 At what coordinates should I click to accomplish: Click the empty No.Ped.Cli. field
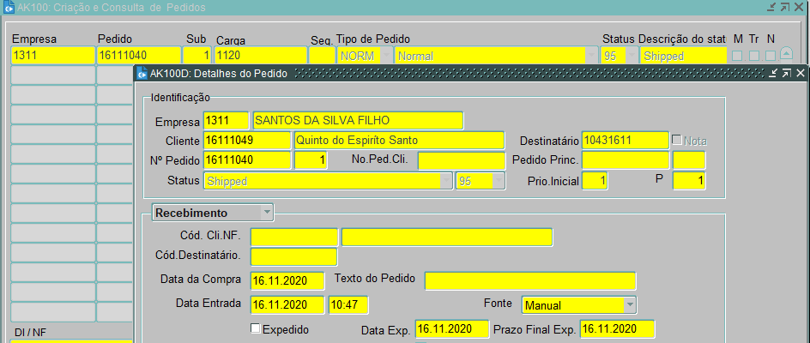coord(462,160)
